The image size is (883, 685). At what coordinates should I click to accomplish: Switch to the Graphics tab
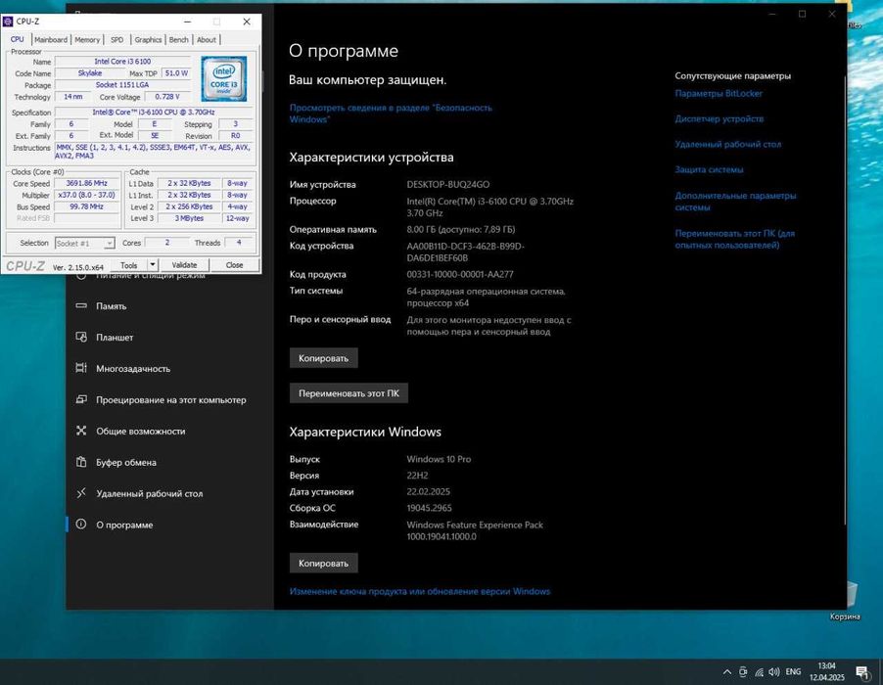click(148, 39)
